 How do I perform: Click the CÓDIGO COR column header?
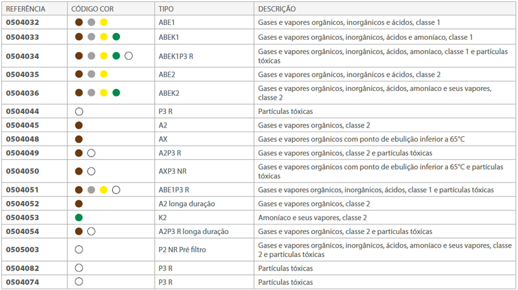click(93, 9)
